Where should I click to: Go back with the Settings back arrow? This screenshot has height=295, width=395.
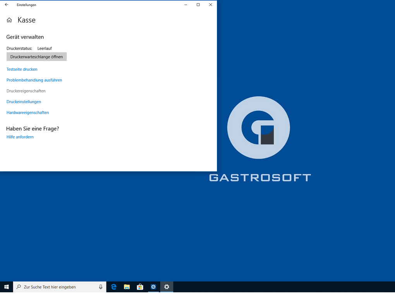tap(7, 5)
